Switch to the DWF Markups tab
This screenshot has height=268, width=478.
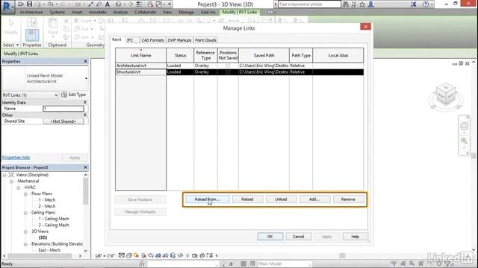(x=179, y=40)
